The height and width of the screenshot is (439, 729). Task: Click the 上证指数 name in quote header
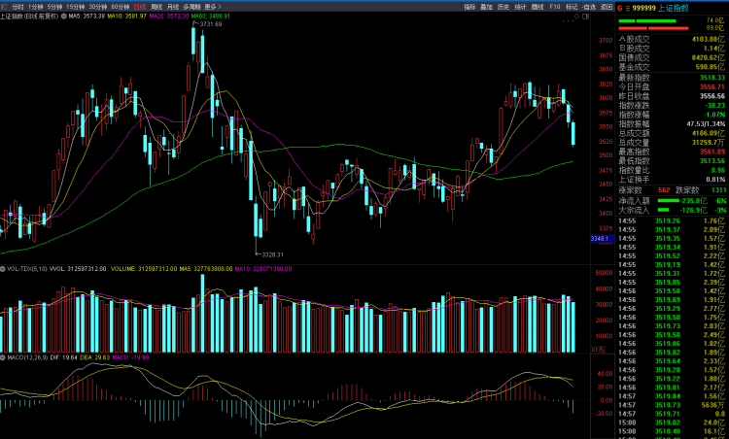(x=674, y=8)
